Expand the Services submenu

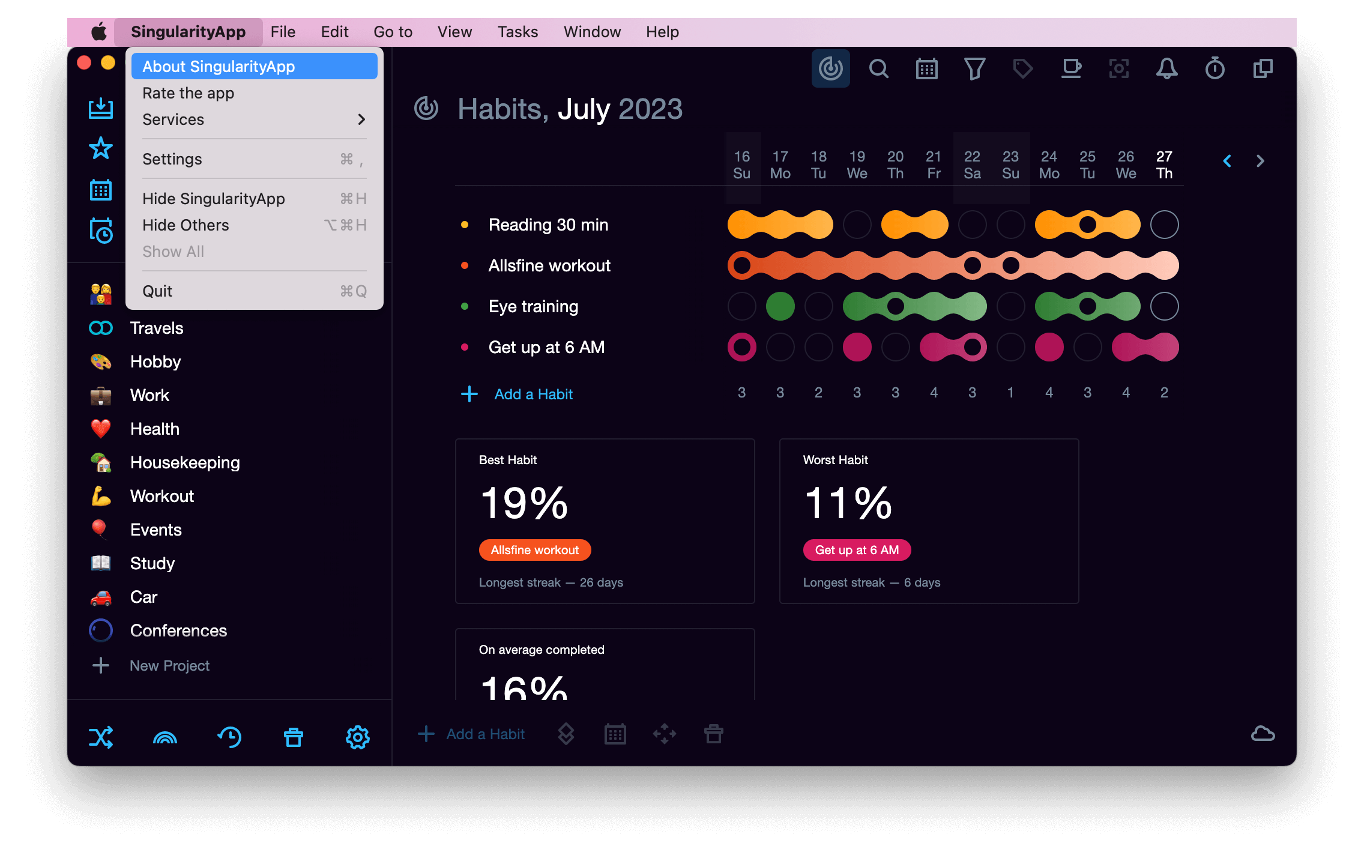[255, 119]
